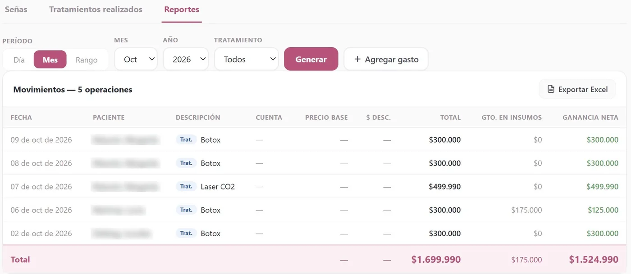Click the $499.990 total amount
This screenshot has width=631, height=274.
(x=445, y=187)
